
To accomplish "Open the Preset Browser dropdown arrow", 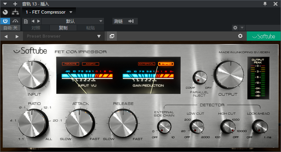I will [99, 36].
